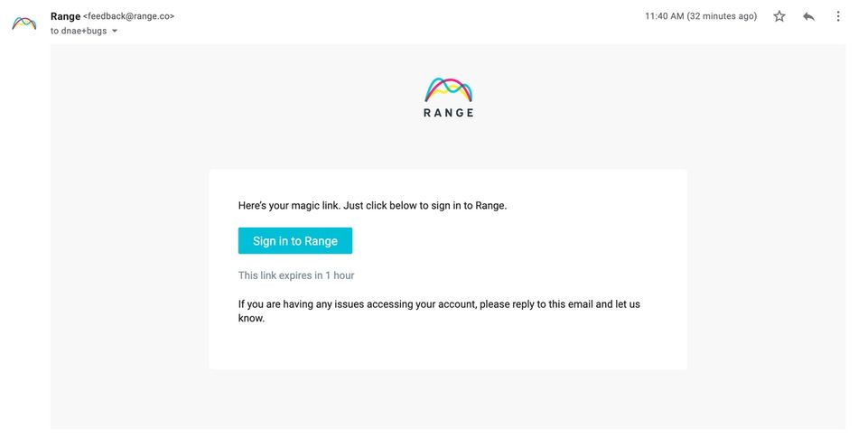Screen dimensions: 858x447
Task: Click the 'Here's your magic link' sentence
Action: click(x=290, y=206)
